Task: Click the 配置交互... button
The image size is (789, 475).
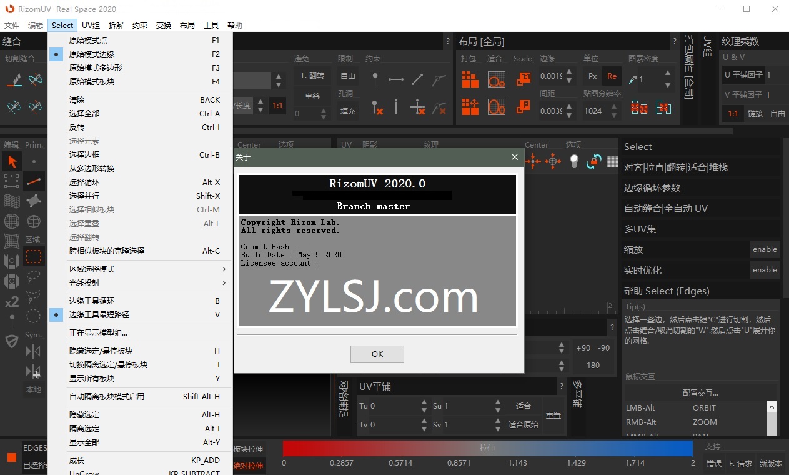Action: (x=700, y=392)
